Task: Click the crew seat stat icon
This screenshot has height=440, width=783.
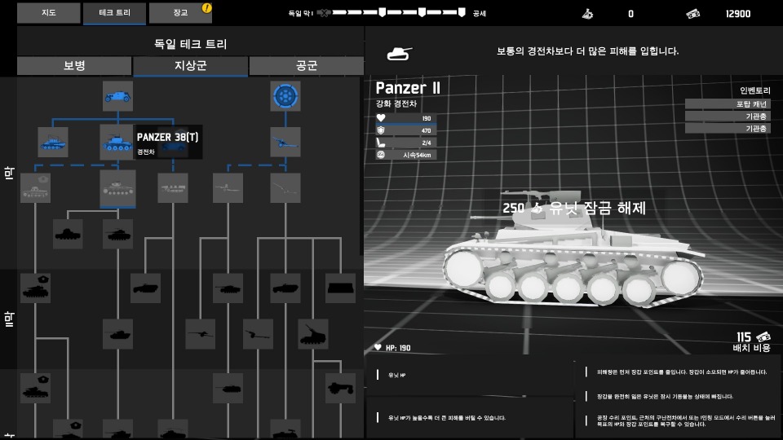Action: point(381,143)
